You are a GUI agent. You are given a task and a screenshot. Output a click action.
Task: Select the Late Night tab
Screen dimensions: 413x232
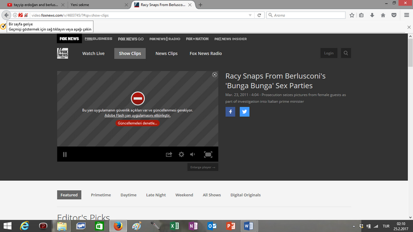[156, 195]
